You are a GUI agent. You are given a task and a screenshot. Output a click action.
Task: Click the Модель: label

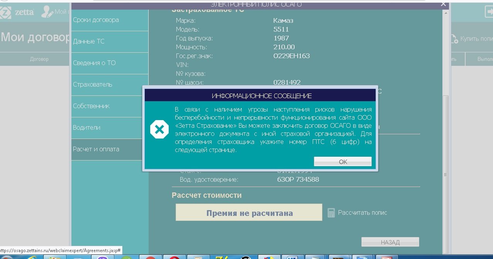[188, 29]
